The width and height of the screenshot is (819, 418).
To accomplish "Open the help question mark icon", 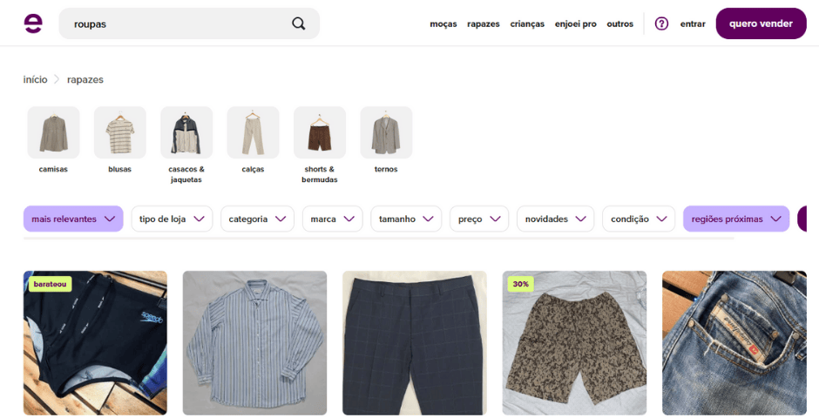I will click(x=661, y=24).
